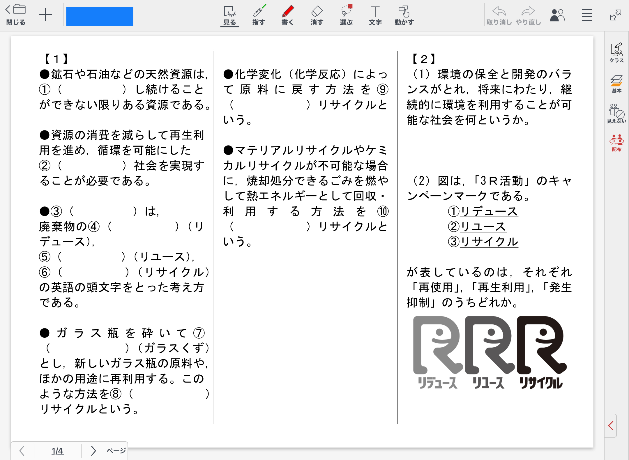The width and height of the screenshot is (629, 460).
Task: Select the クラス class mode
Action: 616,53
